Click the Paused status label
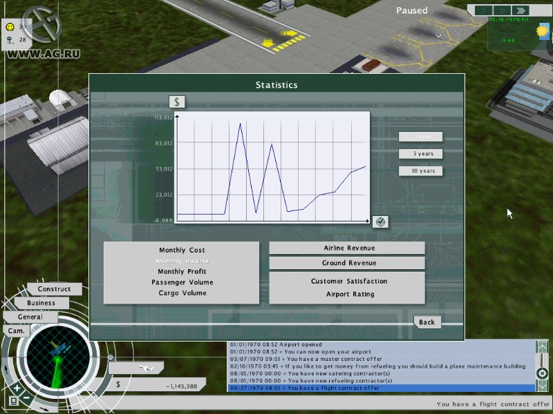The width and height of the screenshot is (553, 414). click(x=412, y=10)
